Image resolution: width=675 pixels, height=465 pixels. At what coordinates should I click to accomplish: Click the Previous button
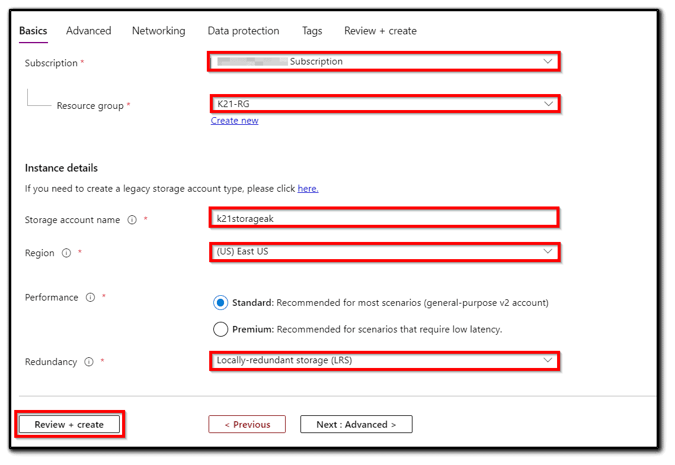[247, 424]
